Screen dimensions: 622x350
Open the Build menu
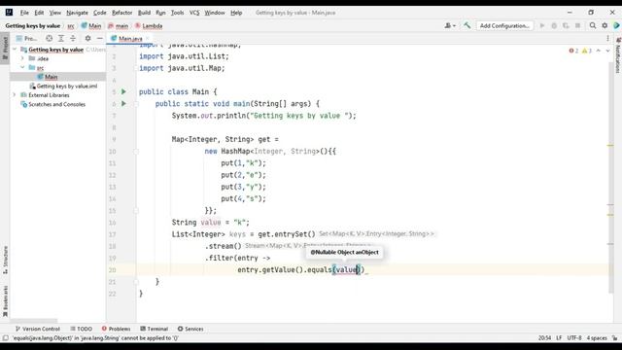coord(144,13)
